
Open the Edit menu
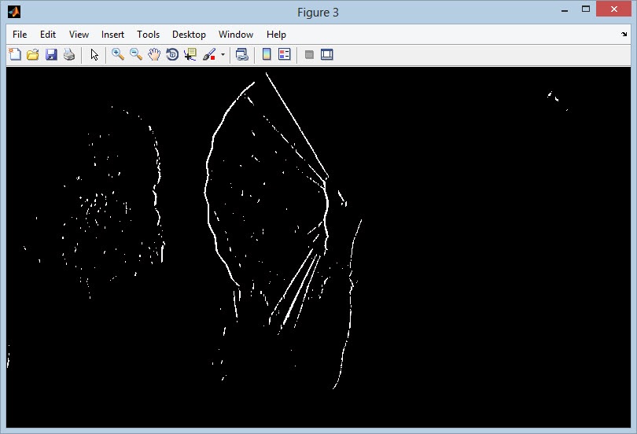pos(47,35)
